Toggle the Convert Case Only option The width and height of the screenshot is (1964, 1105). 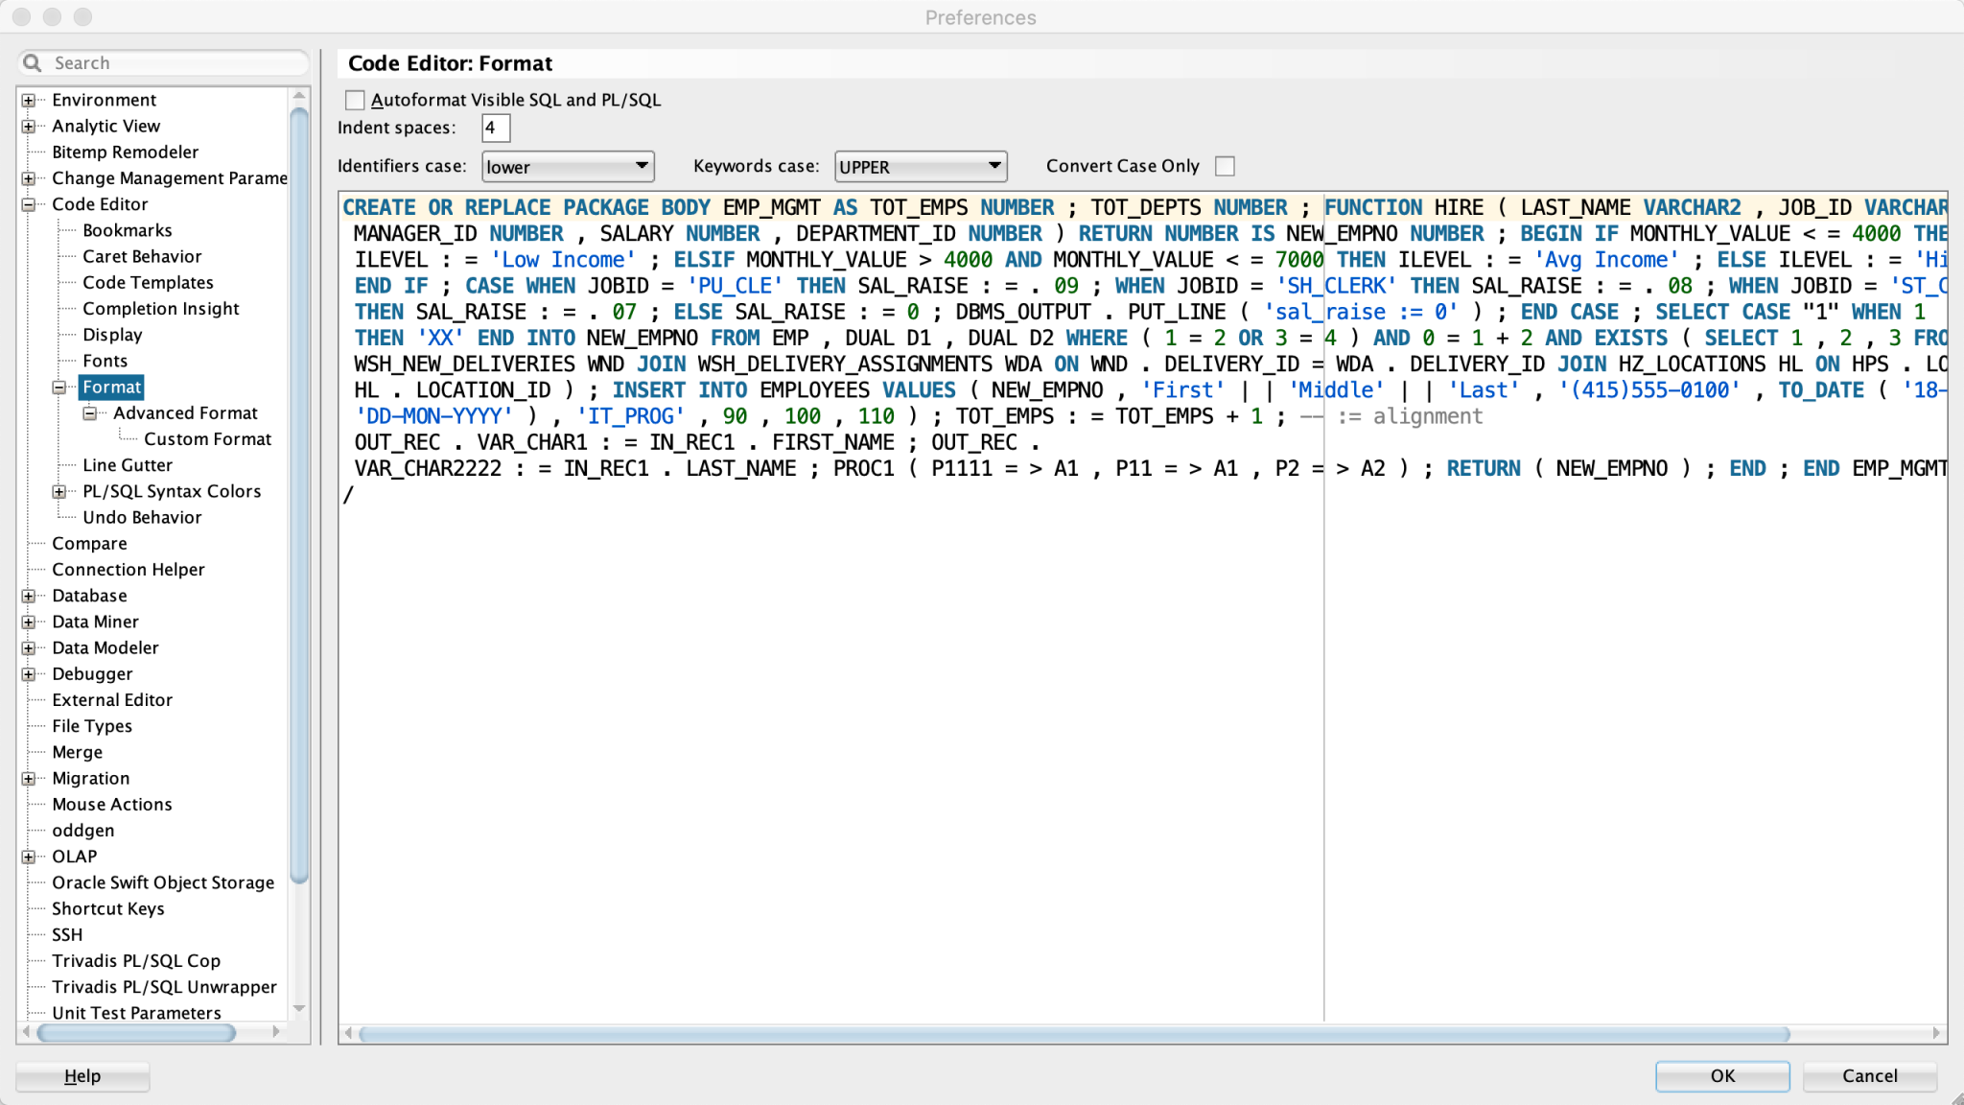tap(1225, 165)
